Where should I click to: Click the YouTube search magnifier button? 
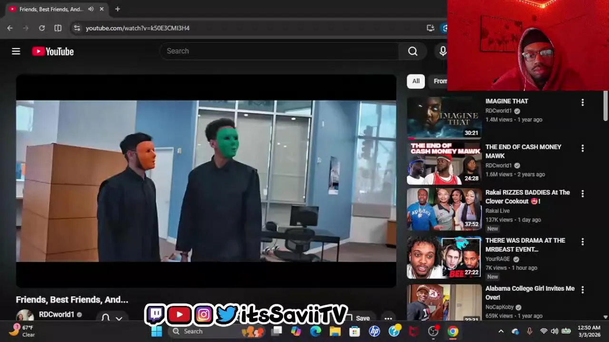[413, 51]
